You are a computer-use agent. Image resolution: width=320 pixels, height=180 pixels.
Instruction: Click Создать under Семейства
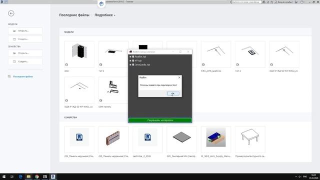tap(25, 61)
